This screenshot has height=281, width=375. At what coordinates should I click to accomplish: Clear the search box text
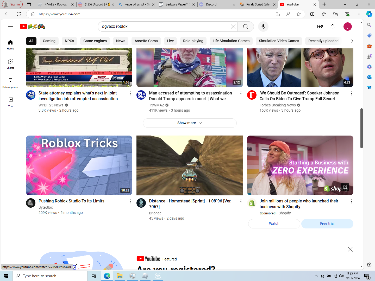point(233,27)
